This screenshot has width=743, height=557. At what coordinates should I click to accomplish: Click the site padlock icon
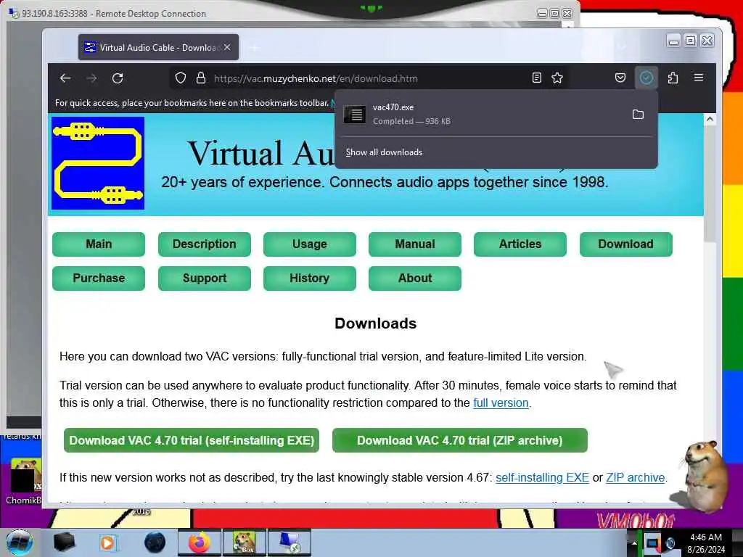(201, 78)
